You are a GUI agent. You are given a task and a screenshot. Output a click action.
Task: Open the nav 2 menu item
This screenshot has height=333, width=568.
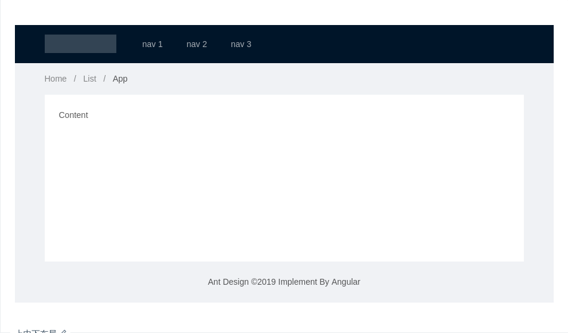pos(196,44)
